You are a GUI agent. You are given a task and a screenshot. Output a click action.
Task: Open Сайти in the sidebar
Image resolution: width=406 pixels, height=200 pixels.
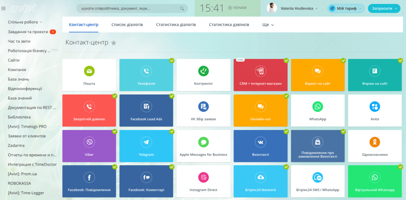pyautogui.click(x=14, y=60)
